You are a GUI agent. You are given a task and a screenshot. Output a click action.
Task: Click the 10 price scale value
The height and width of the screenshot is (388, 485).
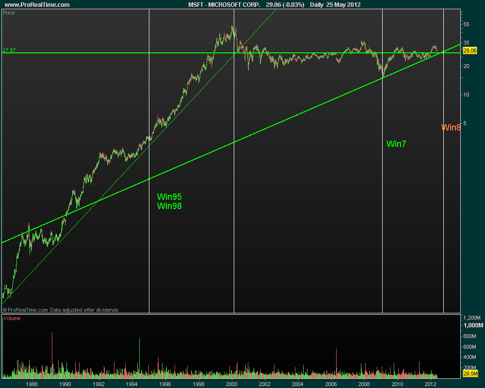pyautogui.click(x=467, y=95)
